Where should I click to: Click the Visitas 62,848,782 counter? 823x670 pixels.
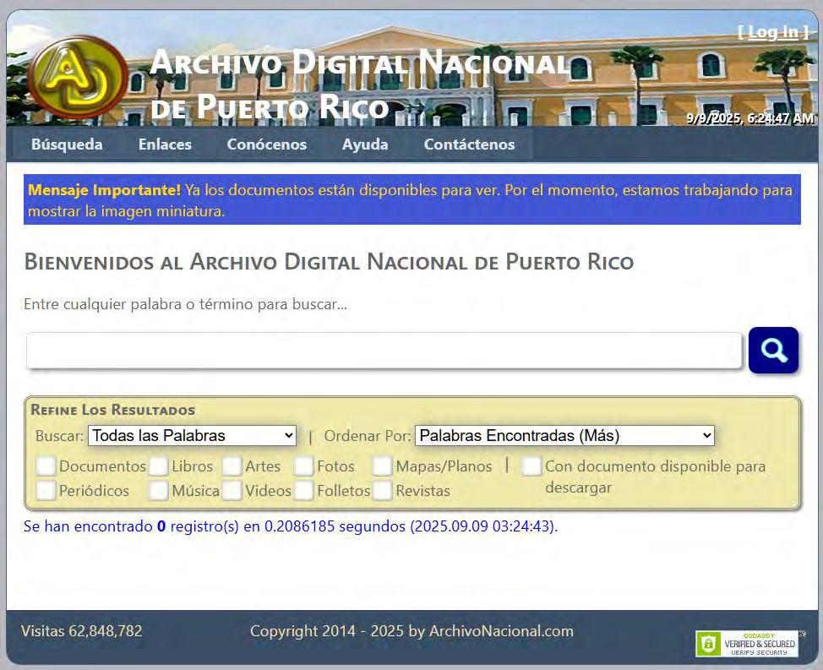(82, 630)
